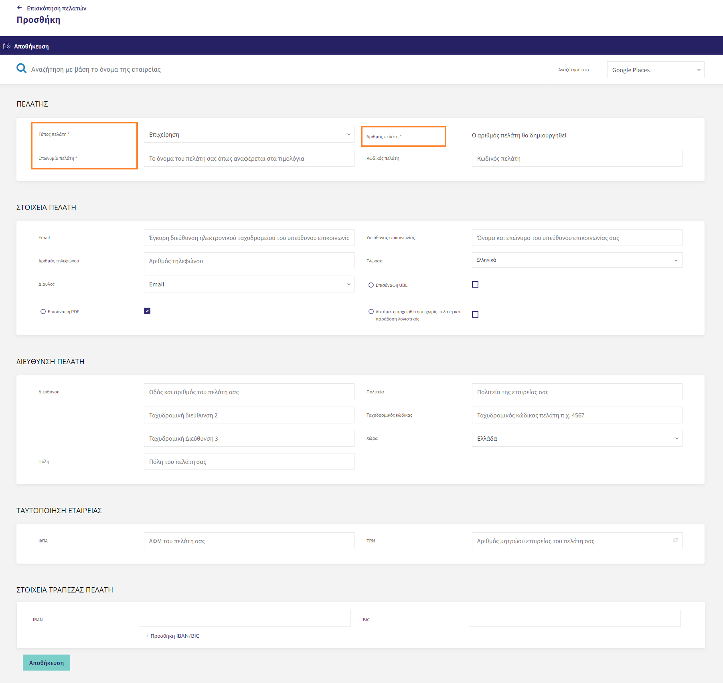Screen dimensions: 723x683
Task: Click the customer name input field
Action: pyautogui.click(x=249, y=158)
